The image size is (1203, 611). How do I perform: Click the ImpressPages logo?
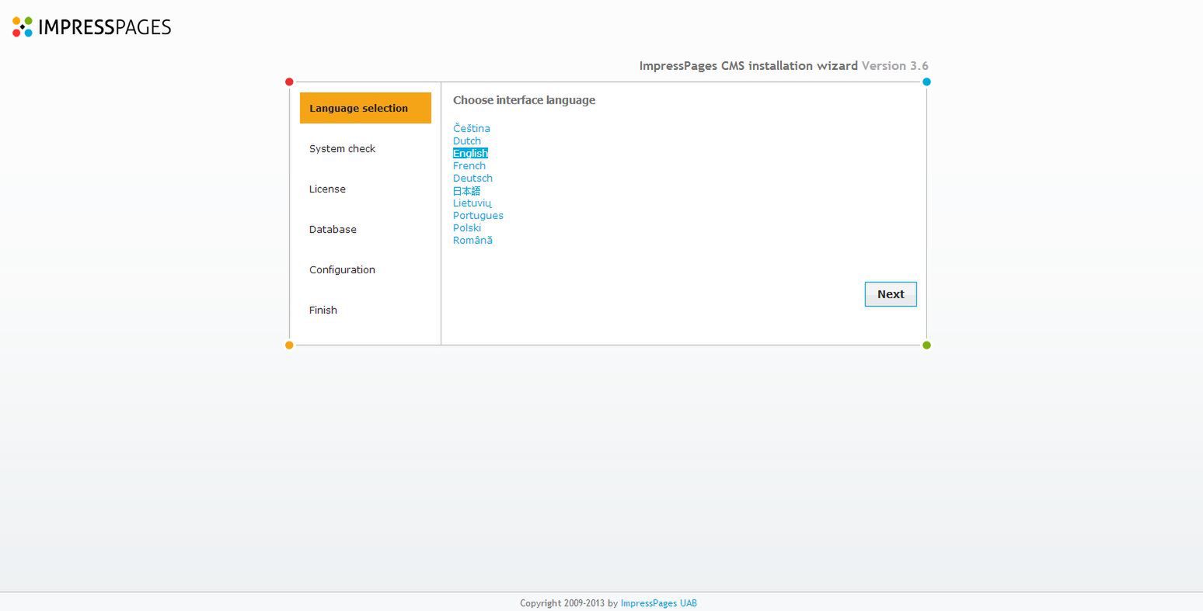click(x=92, y=27)
